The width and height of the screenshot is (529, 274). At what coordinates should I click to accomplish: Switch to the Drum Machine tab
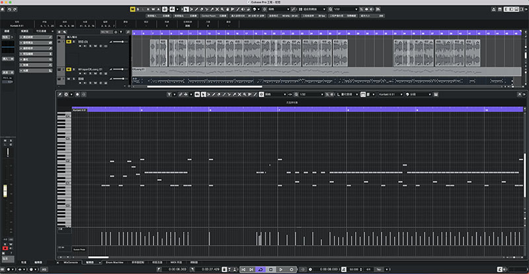(x=114, y=262)
